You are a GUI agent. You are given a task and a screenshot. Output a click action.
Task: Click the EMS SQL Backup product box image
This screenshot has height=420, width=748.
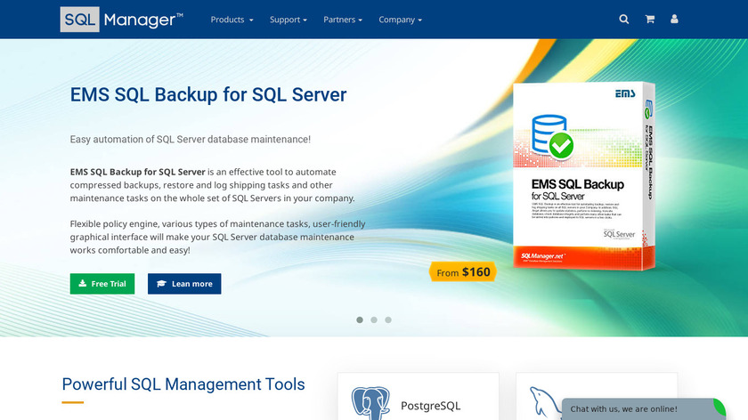[x=583, y=176]
